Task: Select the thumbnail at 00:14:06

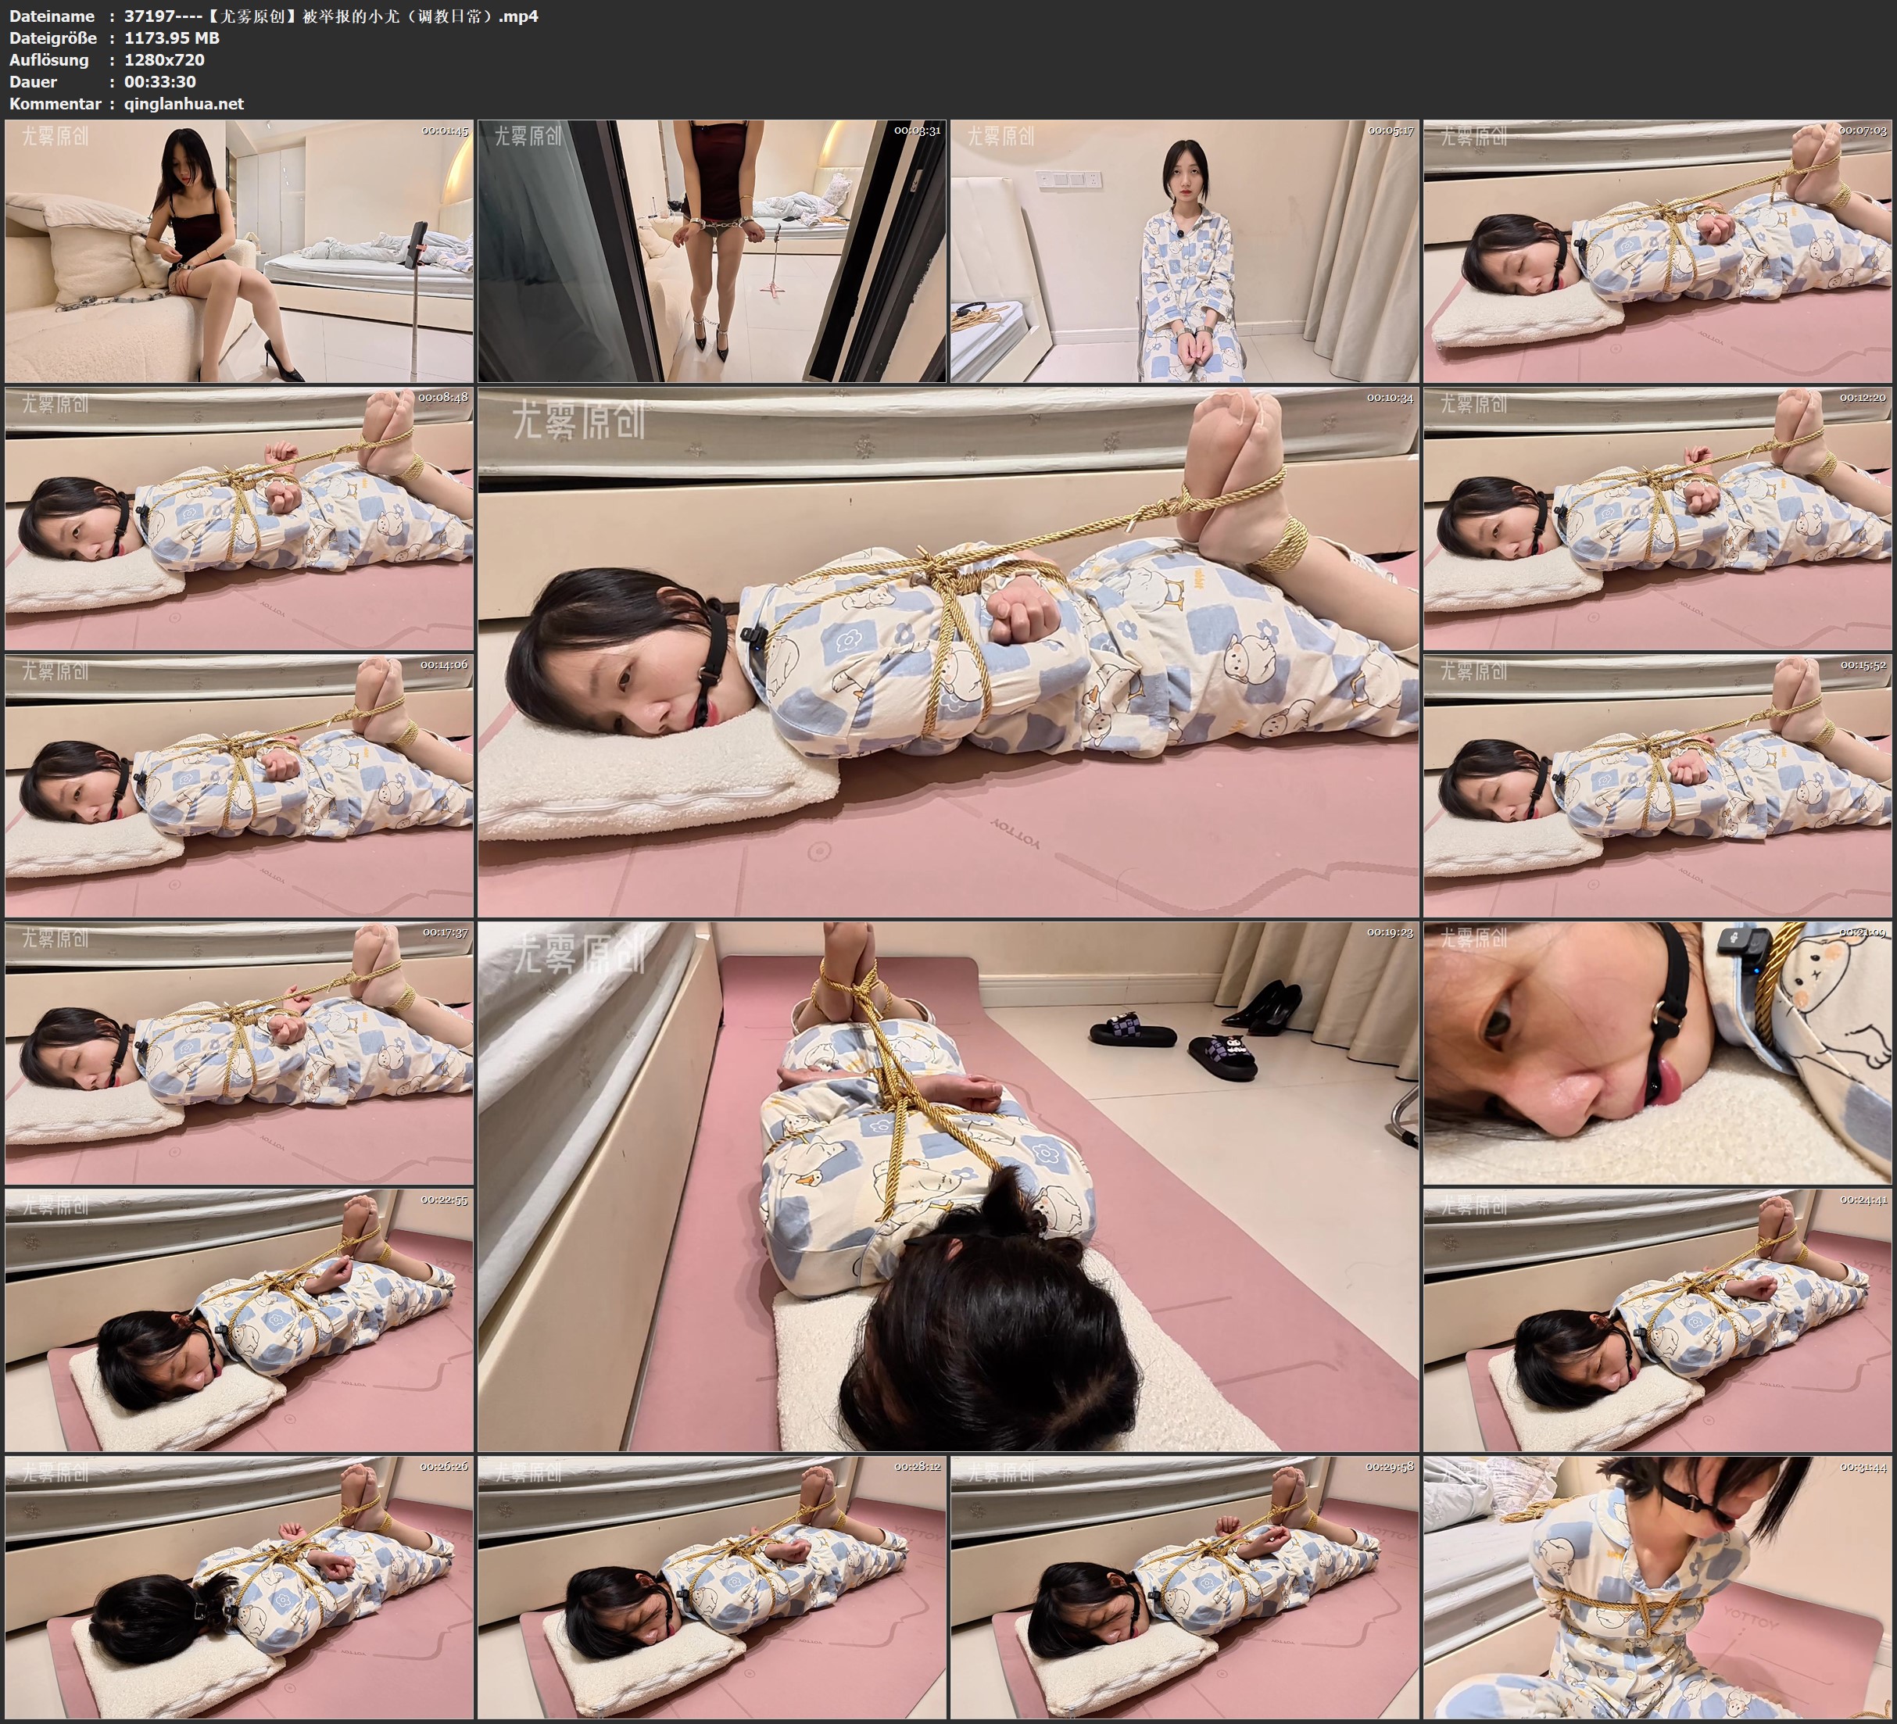Action: pos(239,785)
